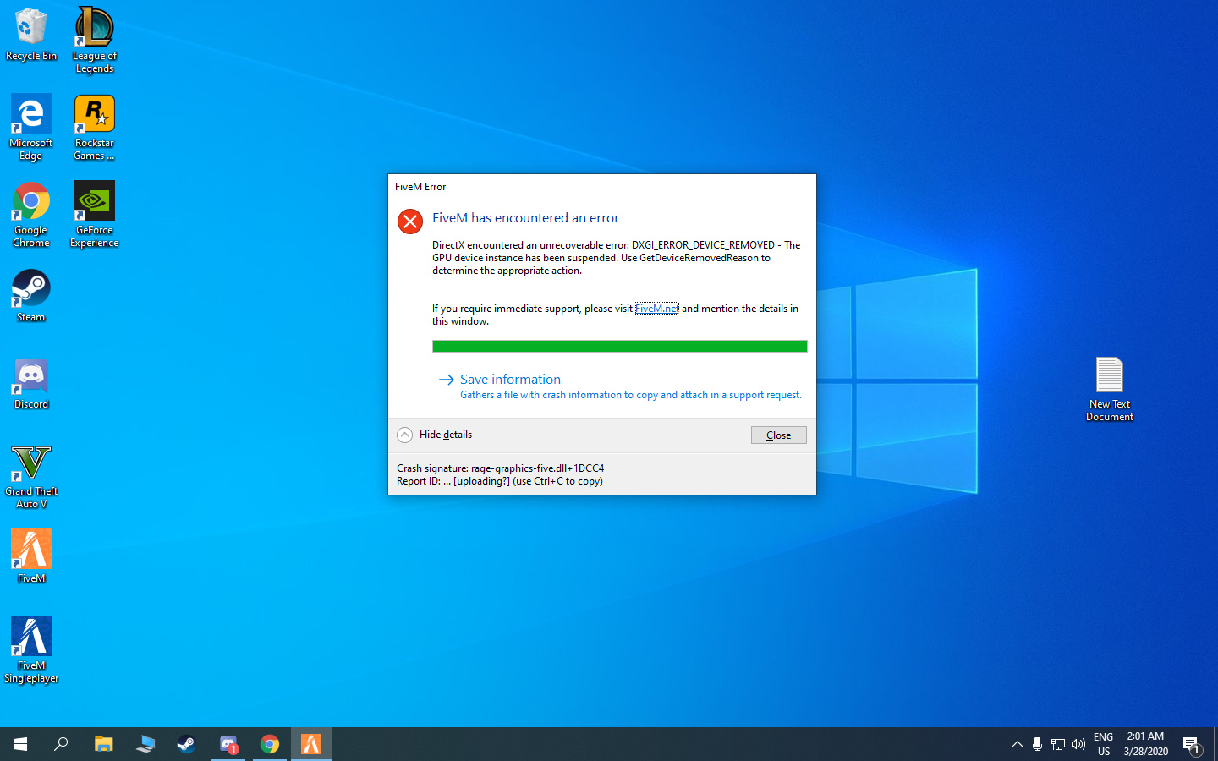Select the FiveM Singleplayer desktop icon

[31, 649]
